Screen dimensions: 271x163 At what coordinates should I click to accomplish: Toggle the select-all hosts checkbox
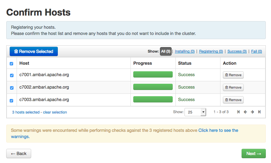11,64
